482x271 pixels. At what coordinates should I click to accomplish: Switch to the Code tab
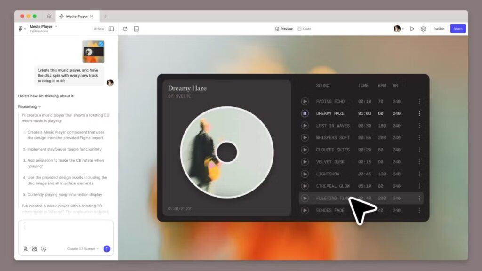[x=304, y=28]
